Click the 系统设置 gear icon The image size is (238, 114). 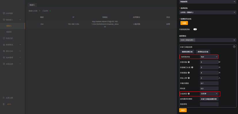pyautogui.click(x=4, y=64)
